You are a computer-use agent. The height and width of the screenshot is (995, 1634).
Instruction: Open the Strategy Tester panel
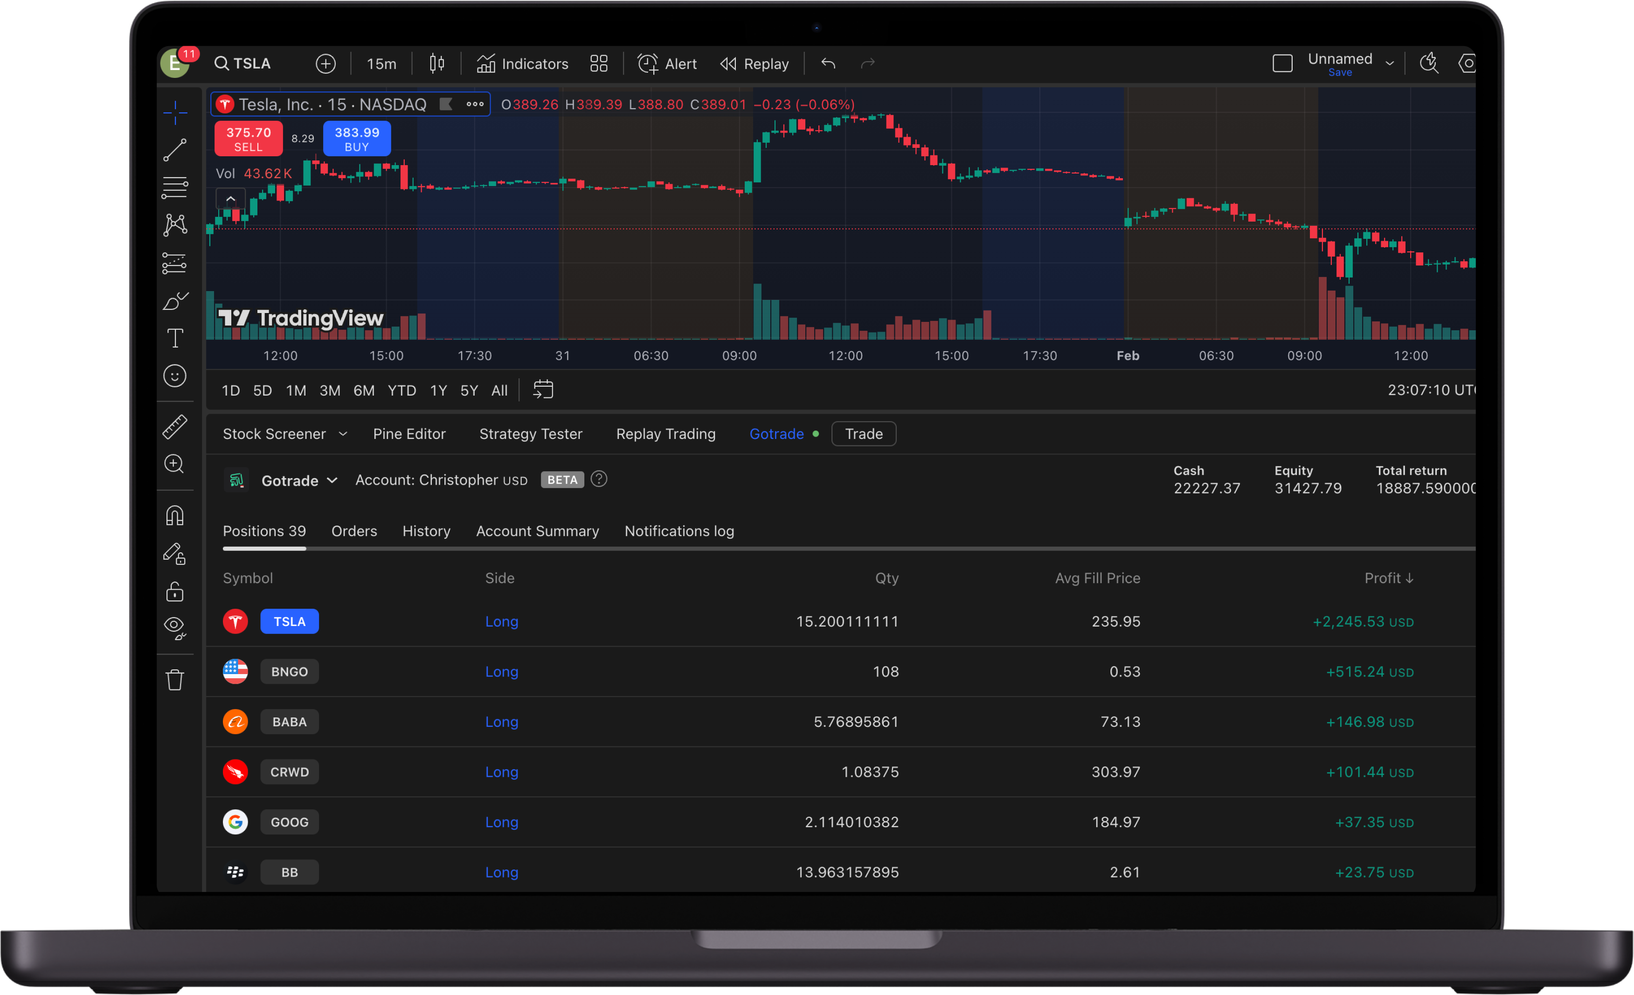531,434
